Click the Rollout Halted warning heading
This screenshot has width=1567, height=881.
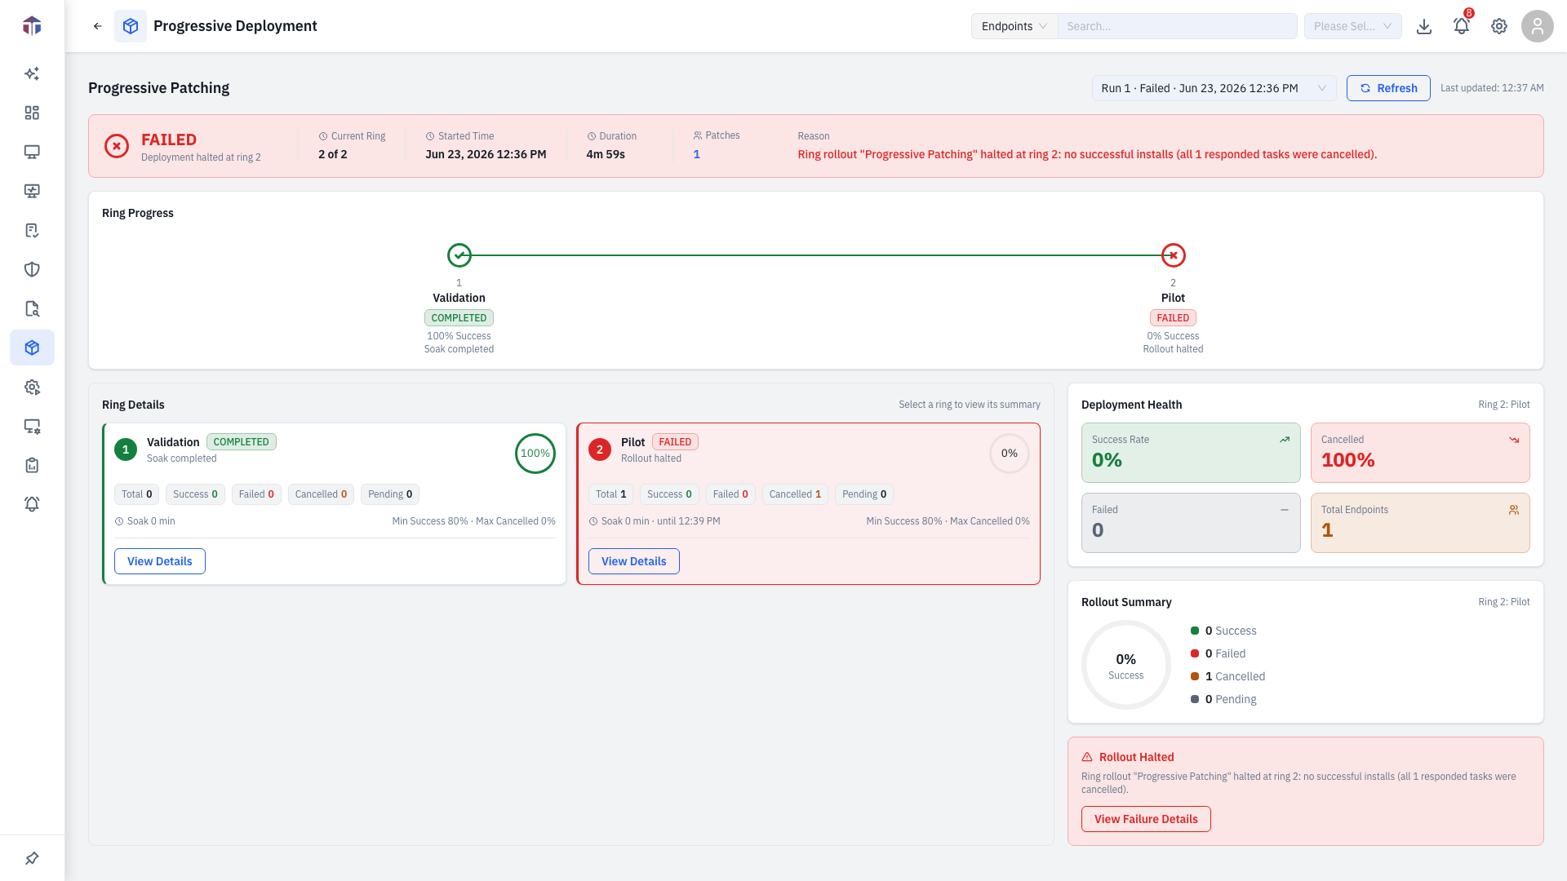[1137, 757]
